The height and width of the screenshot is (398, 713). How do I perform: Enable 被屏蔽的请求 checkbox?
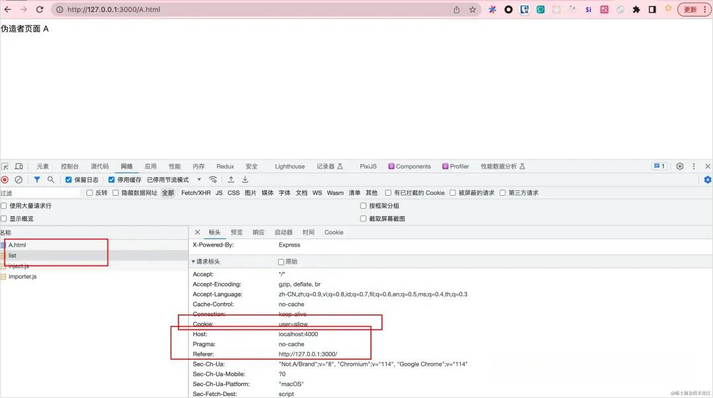coord(453,193)
